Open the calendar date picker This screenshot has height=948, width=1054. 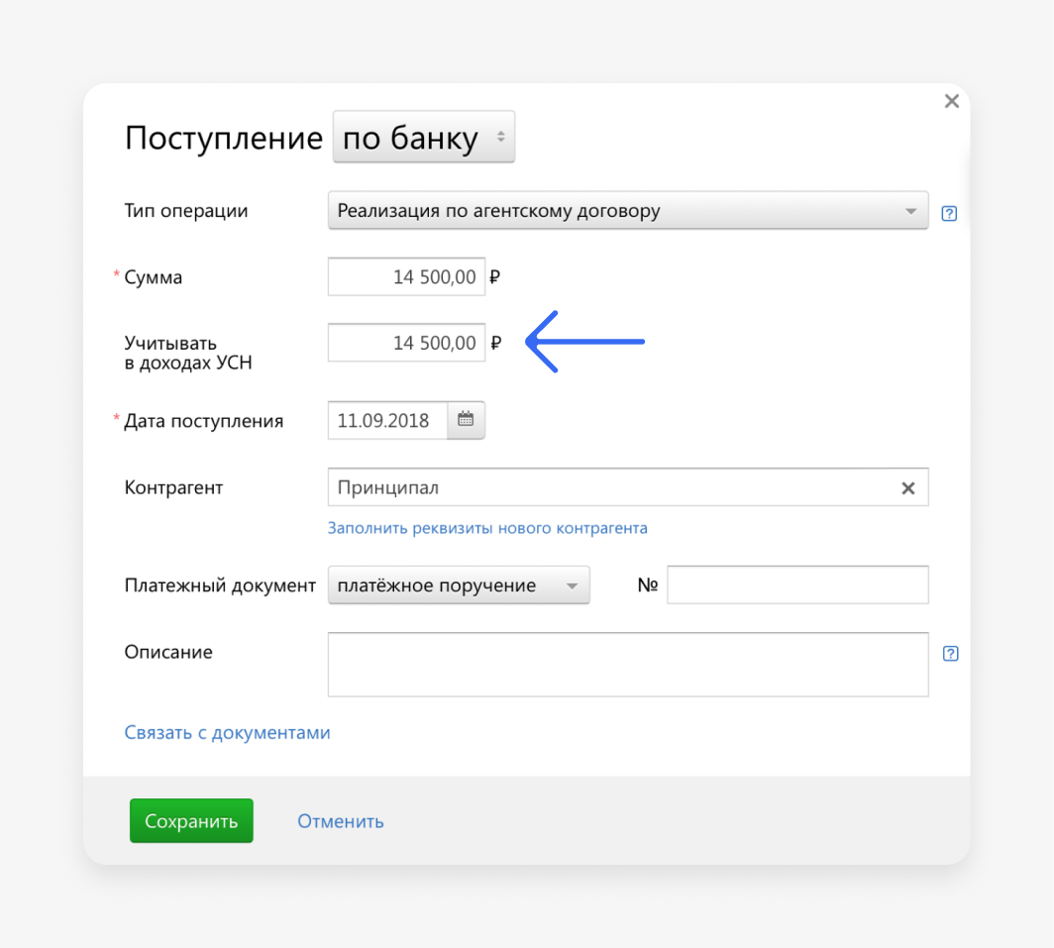pyautogui.click(x=466, y=420)
